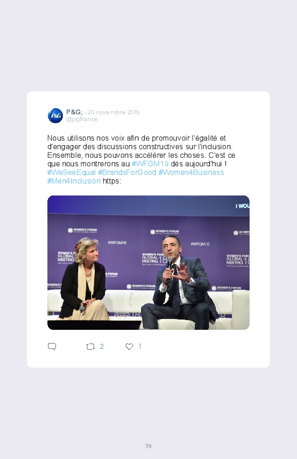Click the truncated https: link
Screen dimensions: 297x459
click(x=112, y=181)
